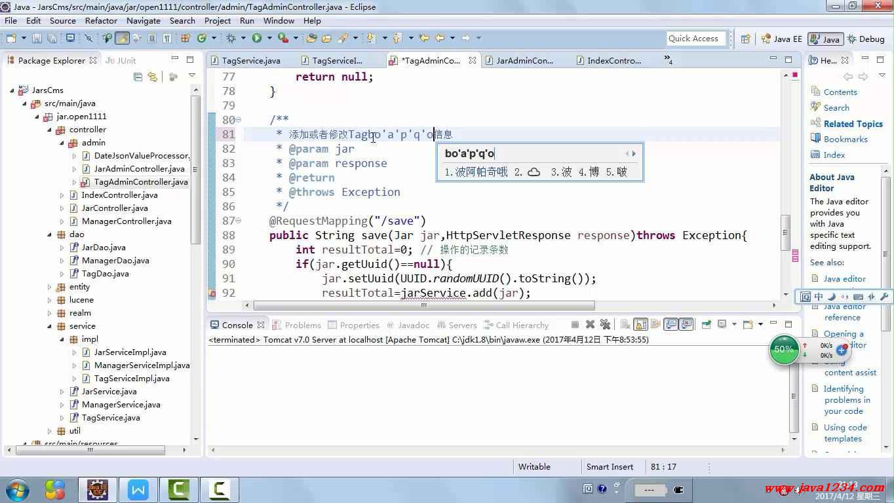The image size is (894, 503).
Task: Click Eclipse Java EE taskbar icon
Action: [x=98, y=489]
